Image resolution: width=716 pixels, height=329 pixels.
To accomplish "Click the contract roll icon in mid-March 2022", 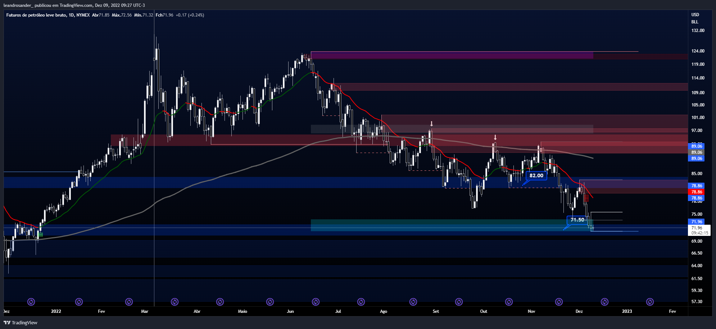I will pos(175,302).
